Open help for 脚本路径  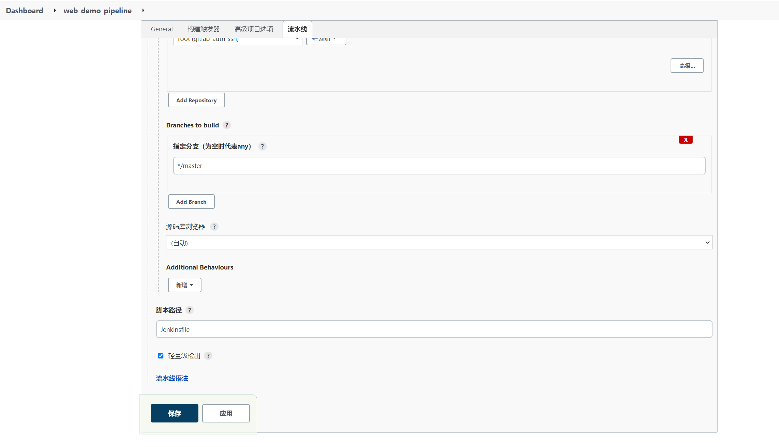coord(190,310)
